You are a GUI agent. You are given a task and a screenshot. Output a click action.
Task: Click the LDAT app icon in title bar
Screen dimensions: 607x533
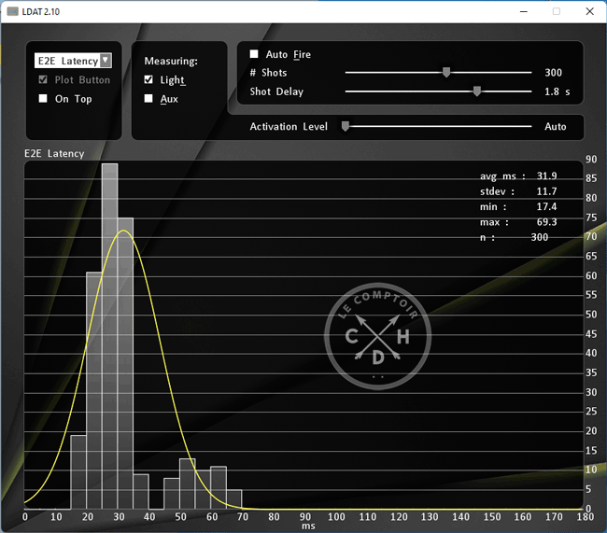pos(12,11)
